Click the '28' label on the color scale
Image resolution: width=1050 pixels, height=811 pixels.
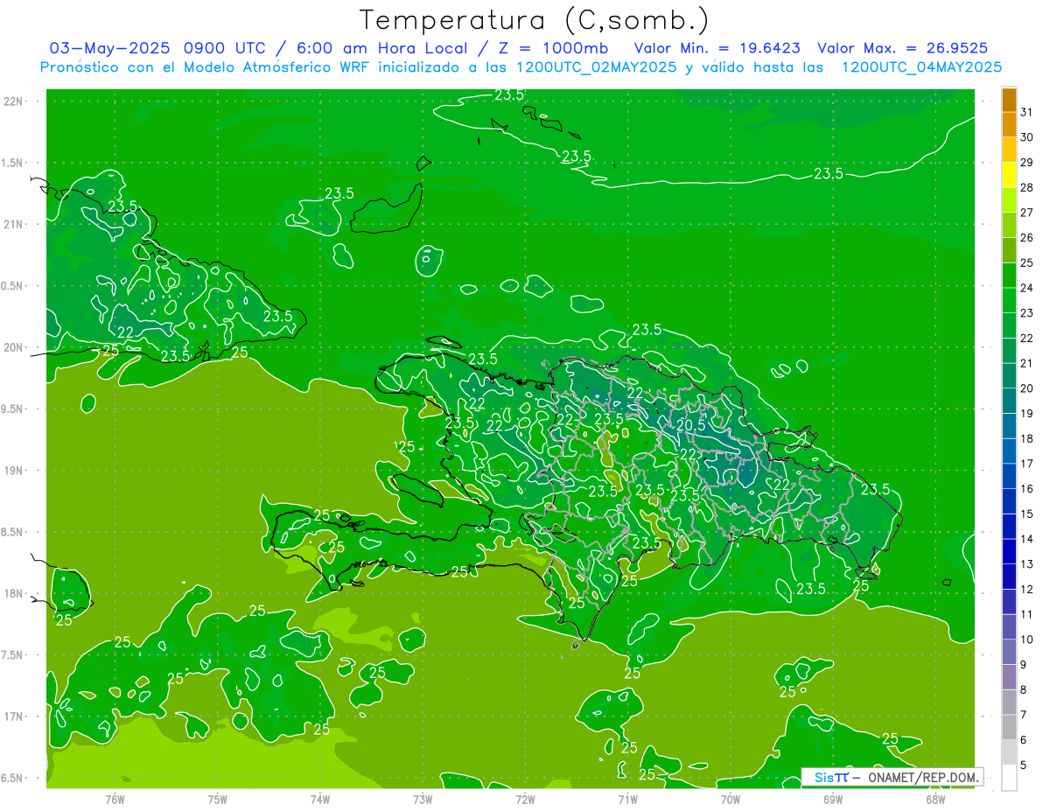[1026, 187]
